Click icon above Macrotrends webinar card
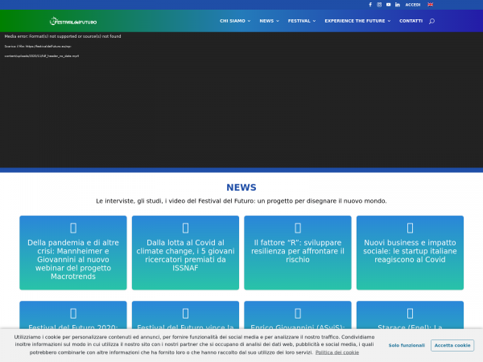This screenshot has width=483, height=362. click(73, 228)
